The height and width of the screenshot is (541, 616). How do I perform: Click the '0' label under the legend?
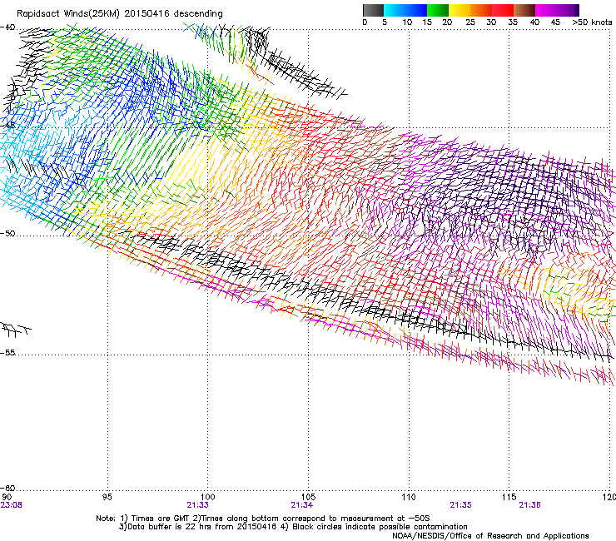click(x=365, y=22)
